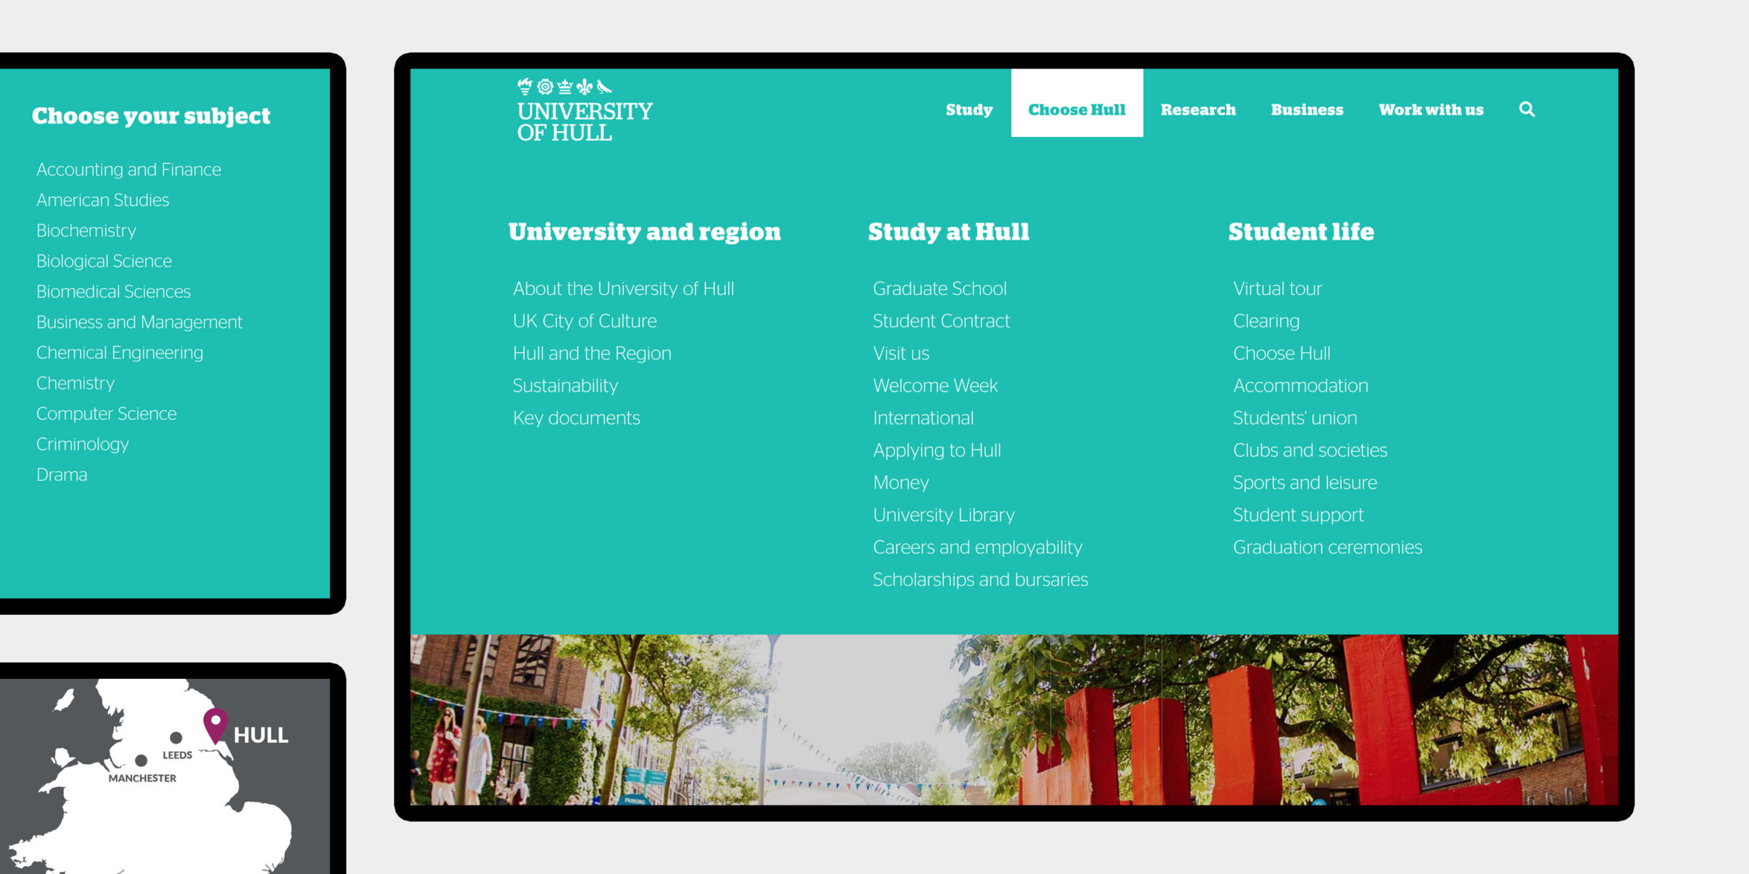Click the Choose your subject heading
Screen dimensions: 1749x874
(151, 116)
